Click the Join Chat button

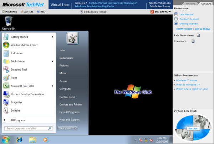pyautogui.click(x=193, y=128)
